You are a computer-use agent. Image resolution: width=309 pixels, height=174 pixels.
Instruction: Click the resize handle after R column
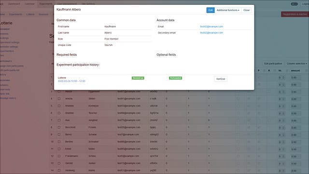275,70
